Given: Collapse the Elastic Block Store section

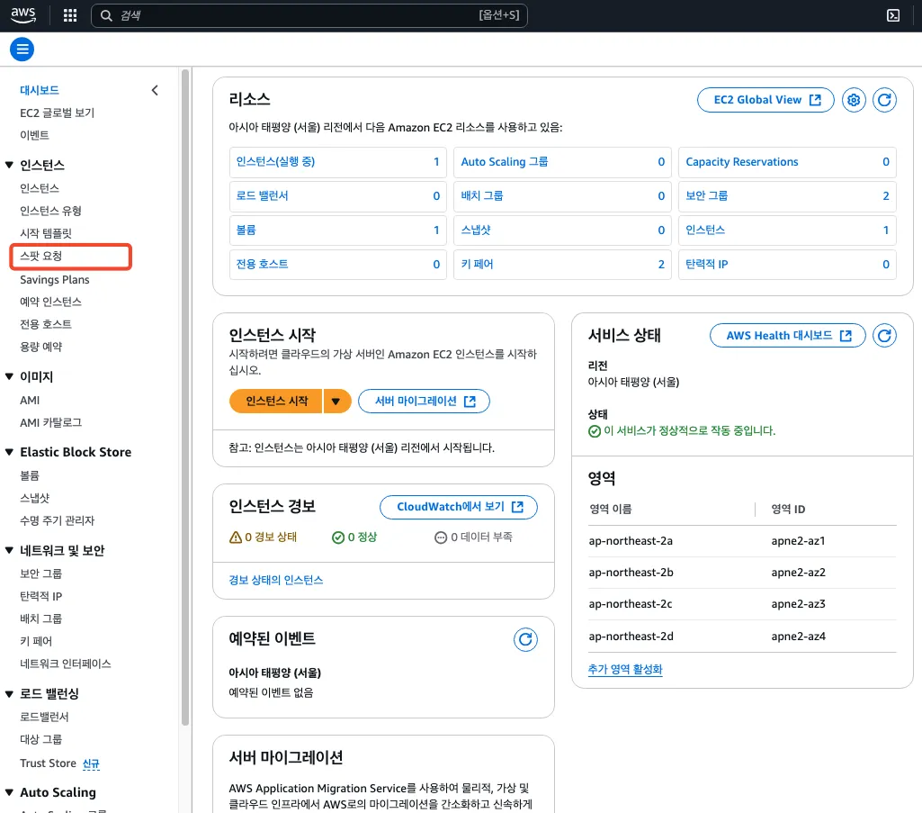Looking at the screenshot, I should click(9, 452).
